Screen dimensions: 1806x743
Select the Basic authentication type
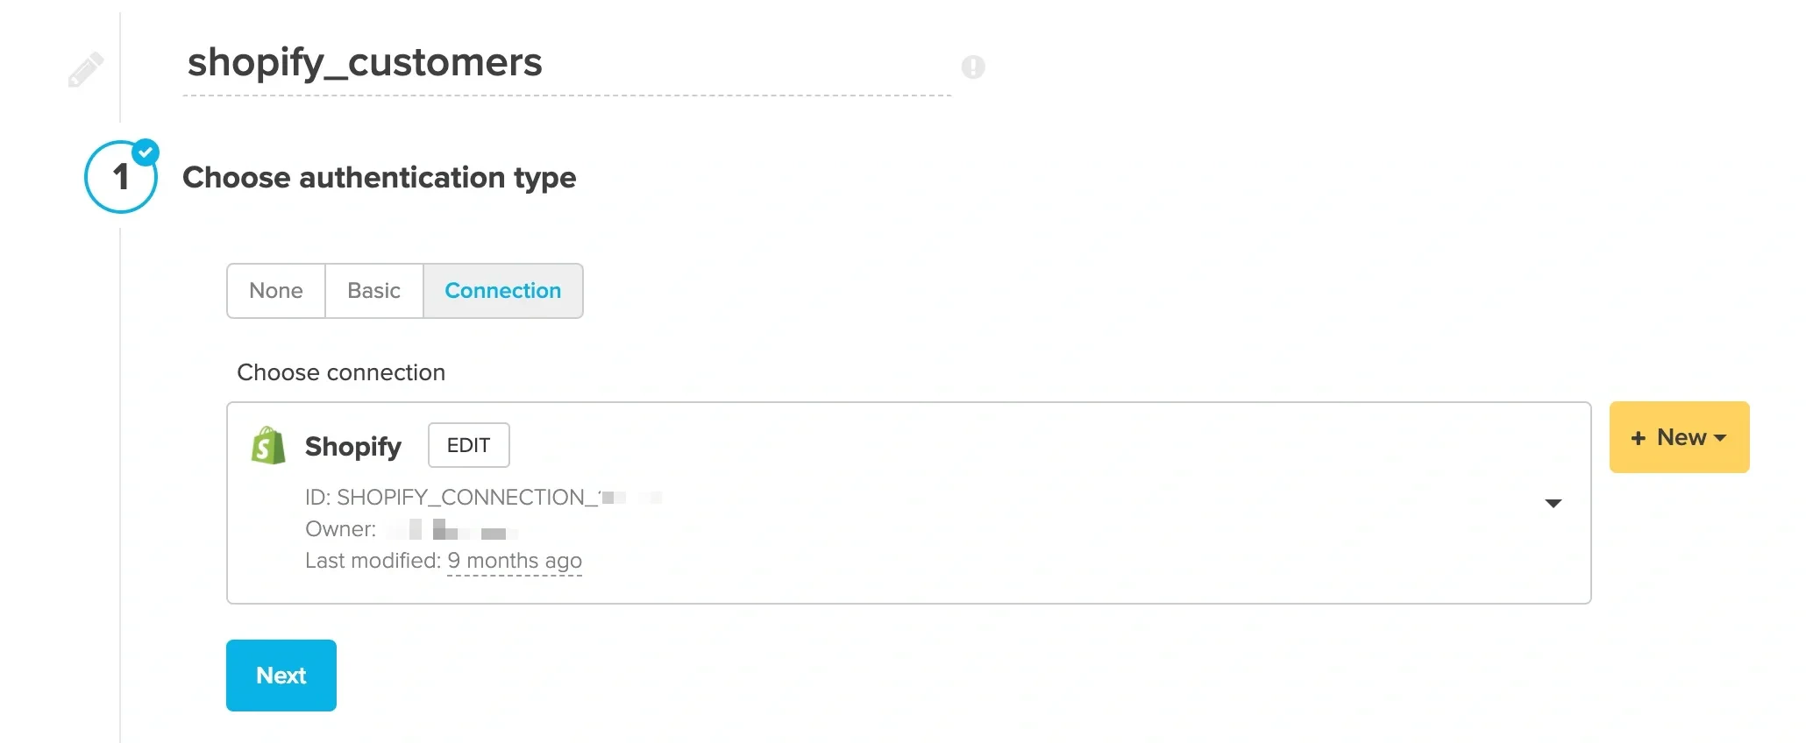pyautogui.click(x=373, y=290)
